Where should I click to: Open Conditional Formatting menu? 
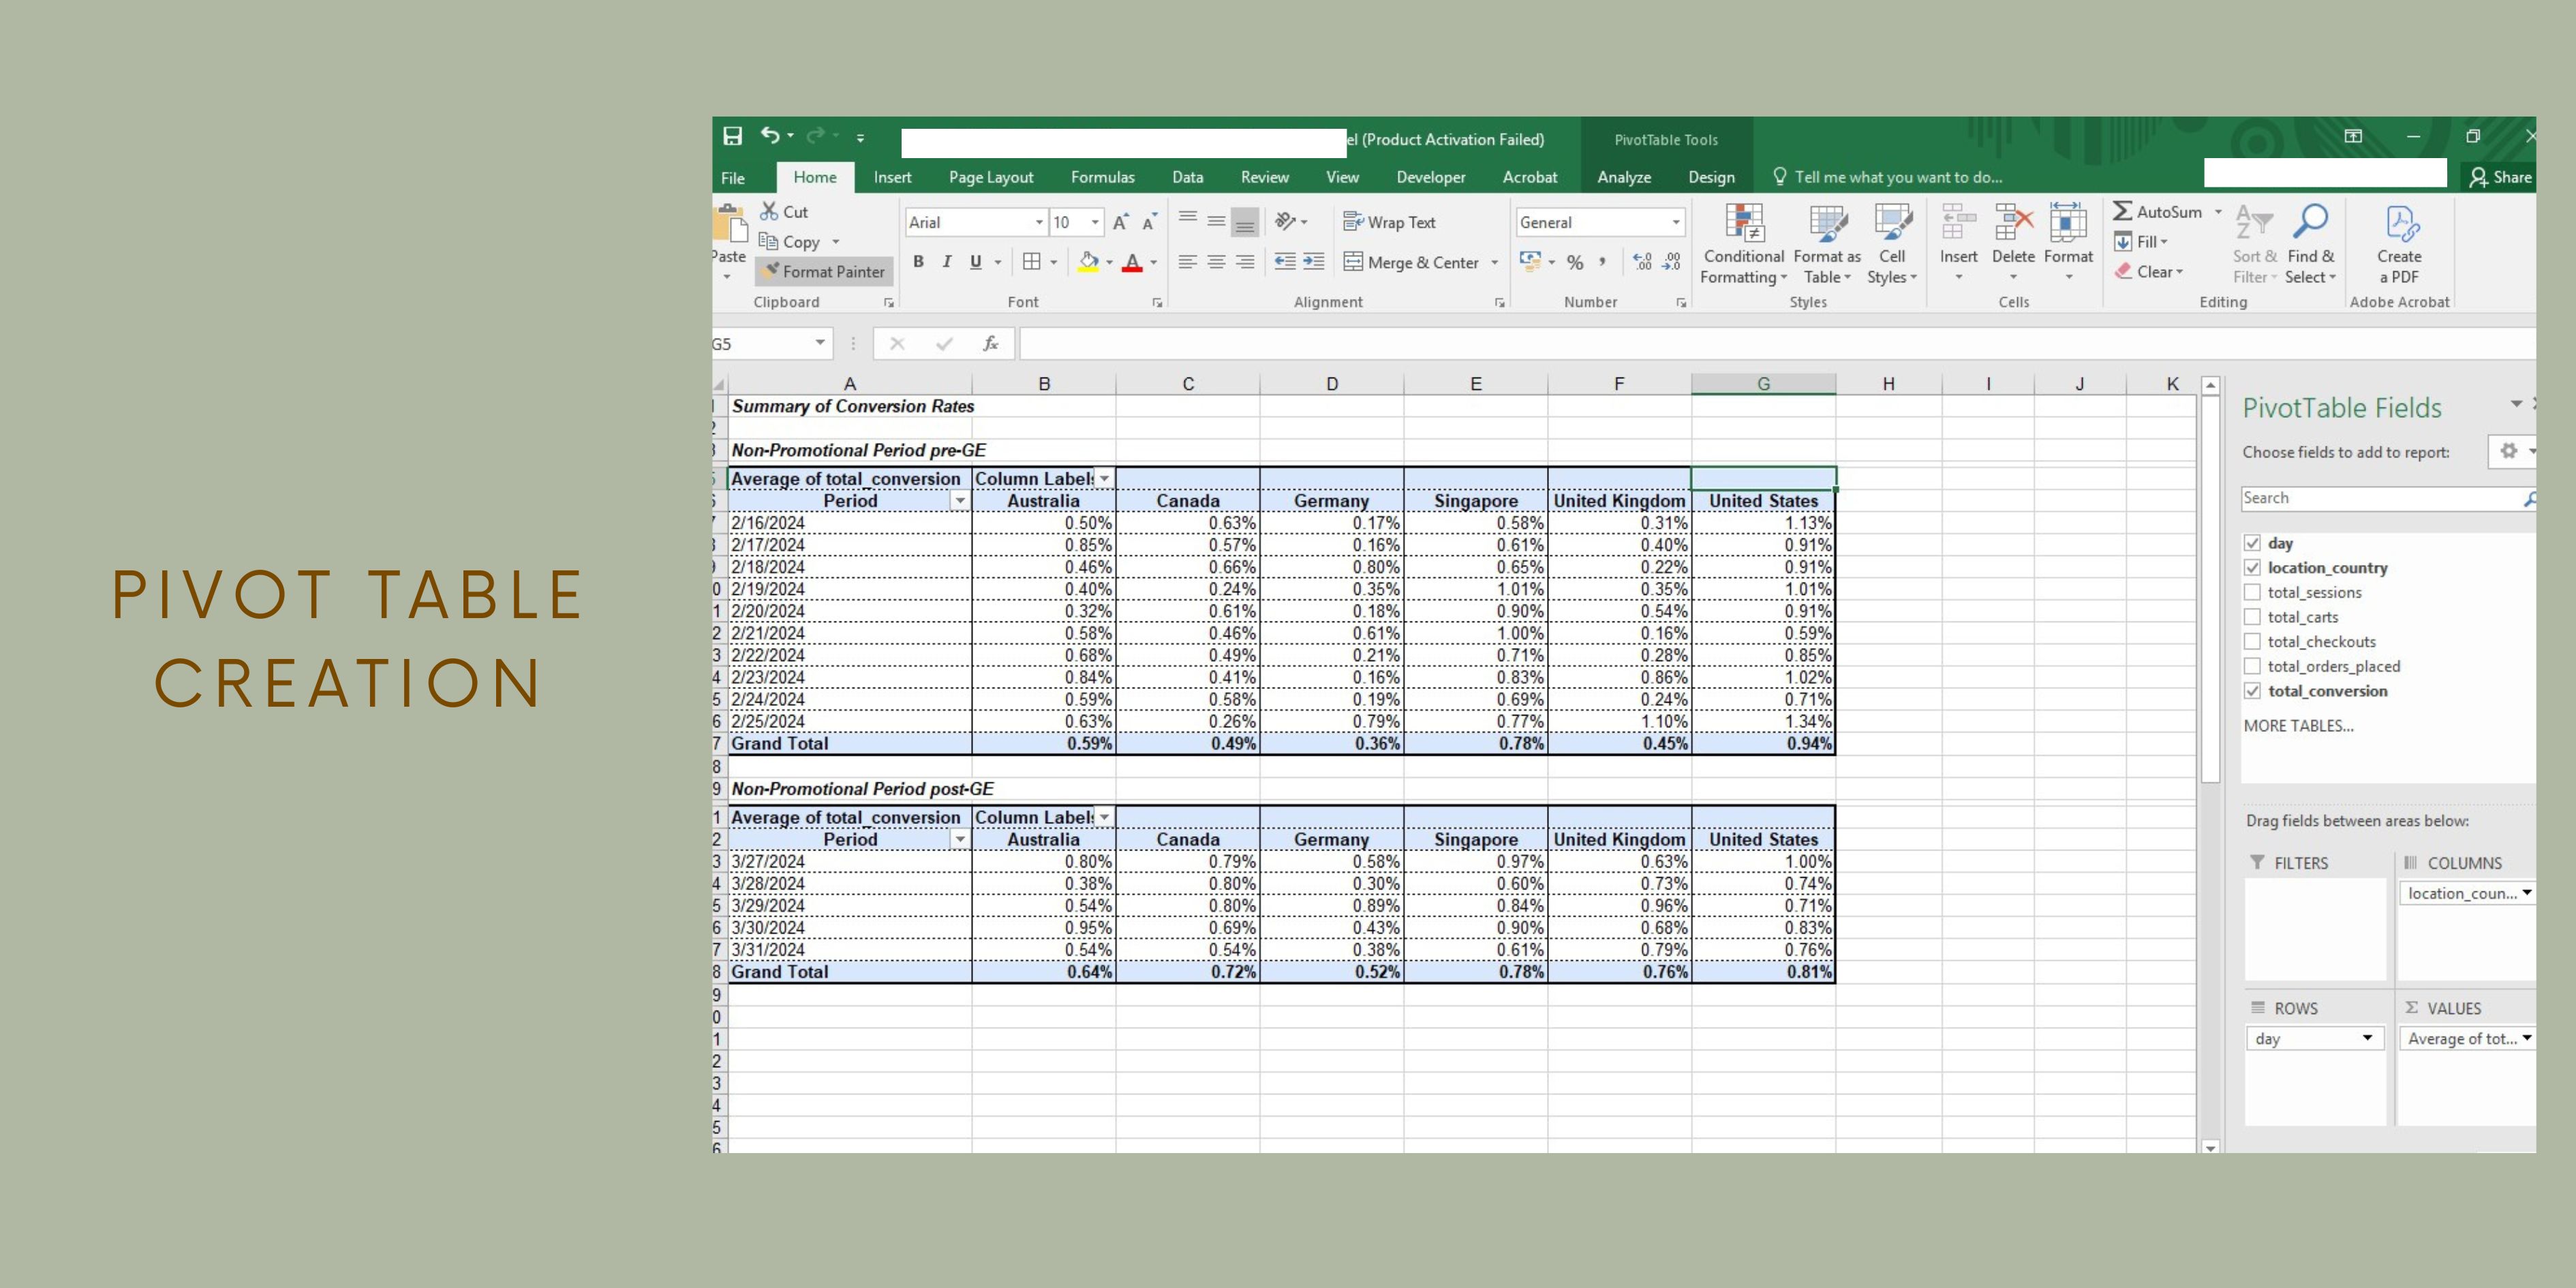(x=1743, y=245)
